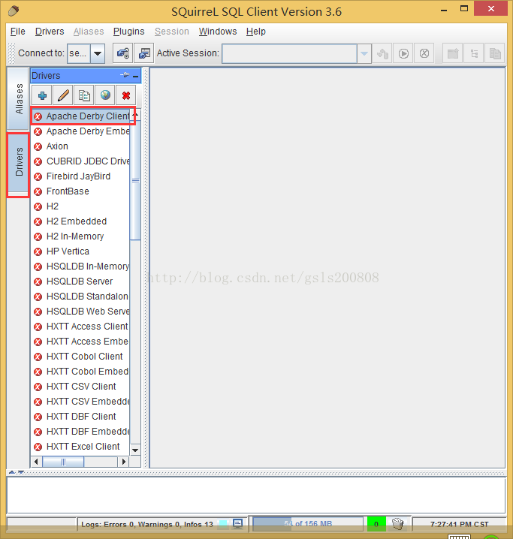Select Apache Derby Client driver
This screenshot has height=539, width=513.
[81, 116]
